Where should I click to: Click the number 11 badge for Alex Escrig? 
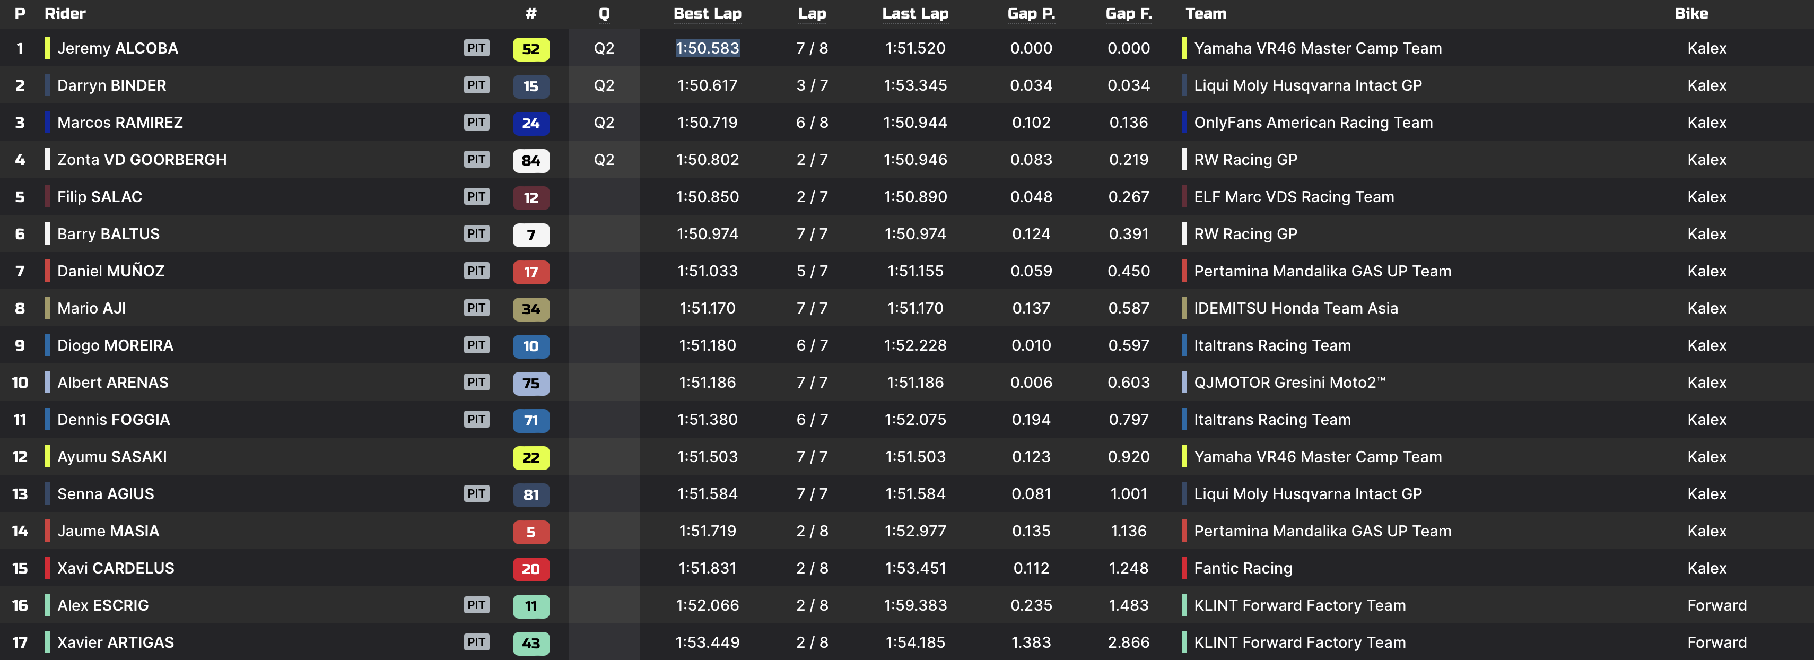point(531,606)
